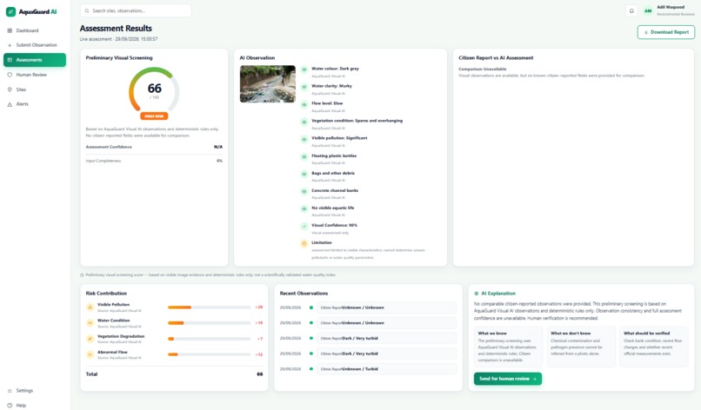Click the HIGH RISK orange badge
Screen dimensions: 701x410
[x=154, y=116]
